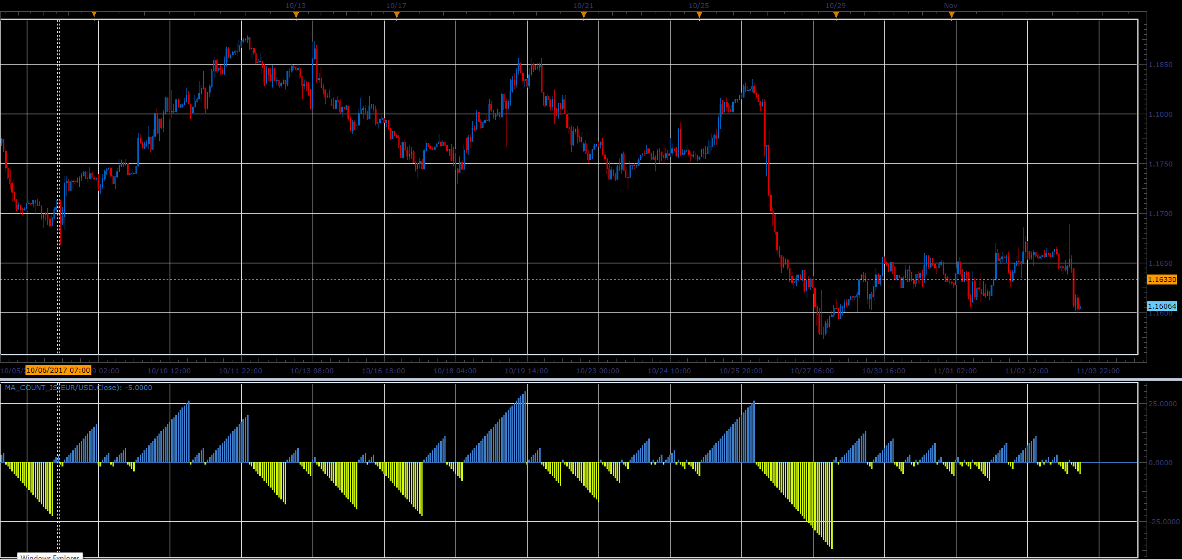Click the 10/24 10:00 time axis label

669,371
